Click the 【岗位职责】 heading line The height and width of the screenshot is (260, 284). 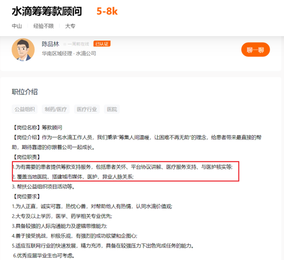point(27,157)
